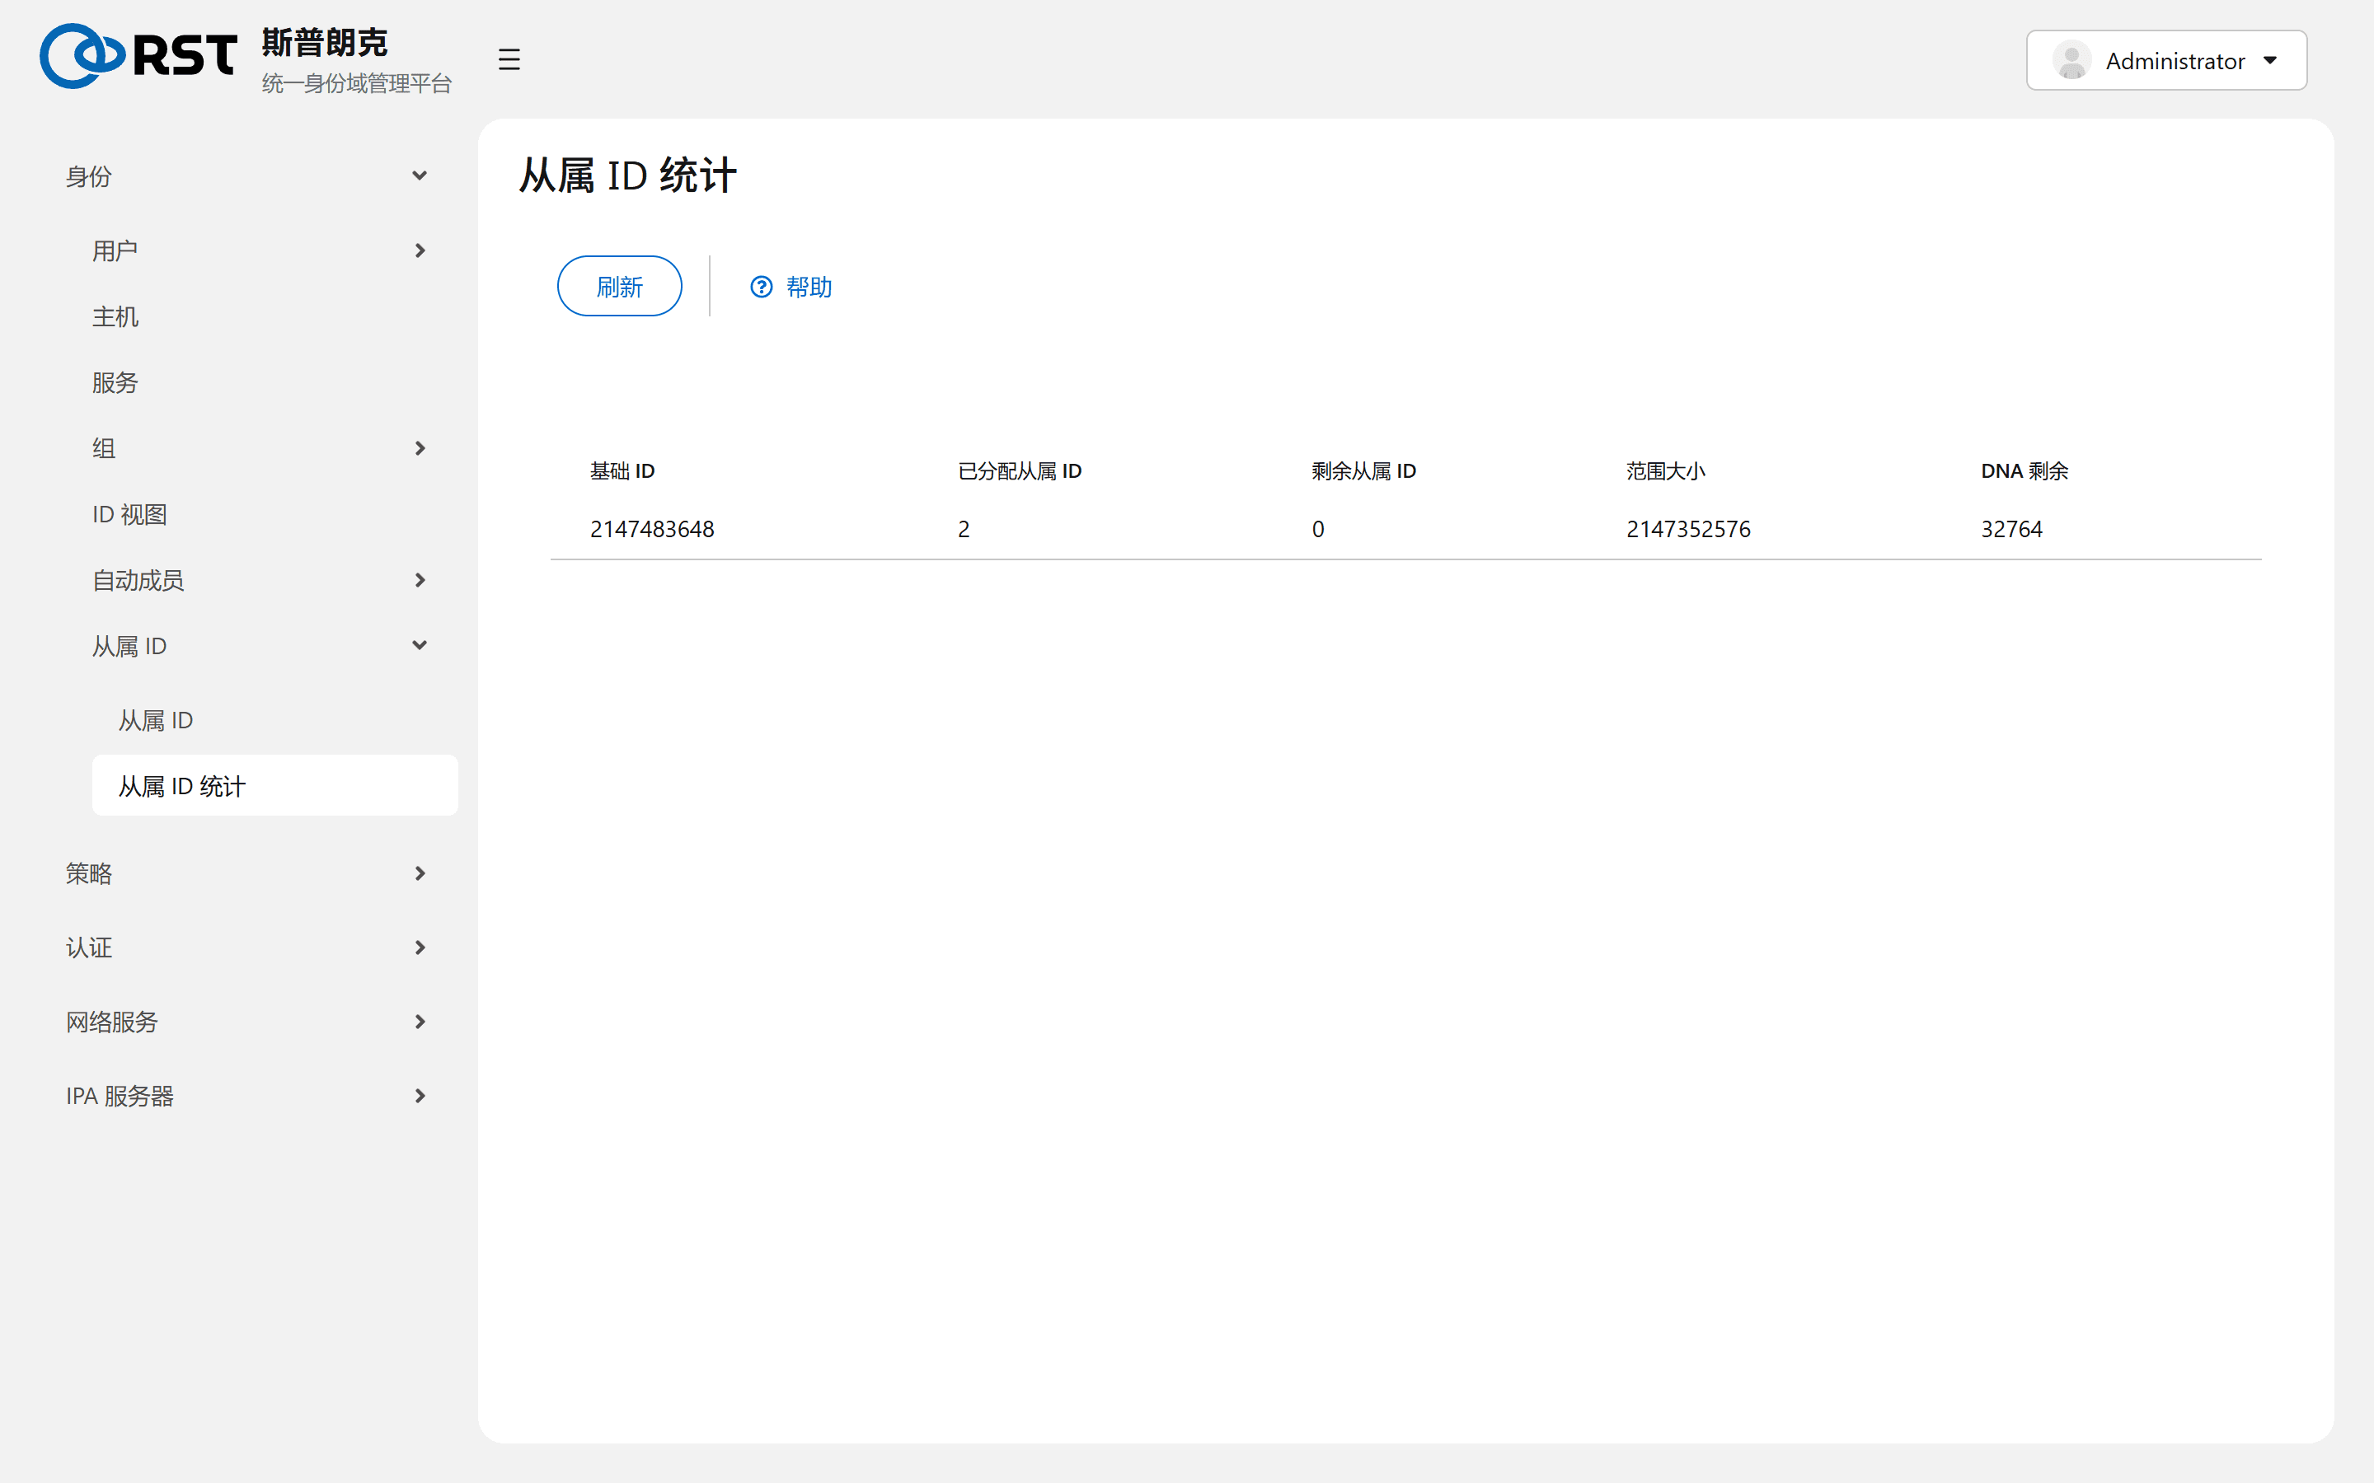Click the 从属 ID 统计 page title
Image resolution: width=2374 pixels, height=1483 pixels.
[626, 176]
